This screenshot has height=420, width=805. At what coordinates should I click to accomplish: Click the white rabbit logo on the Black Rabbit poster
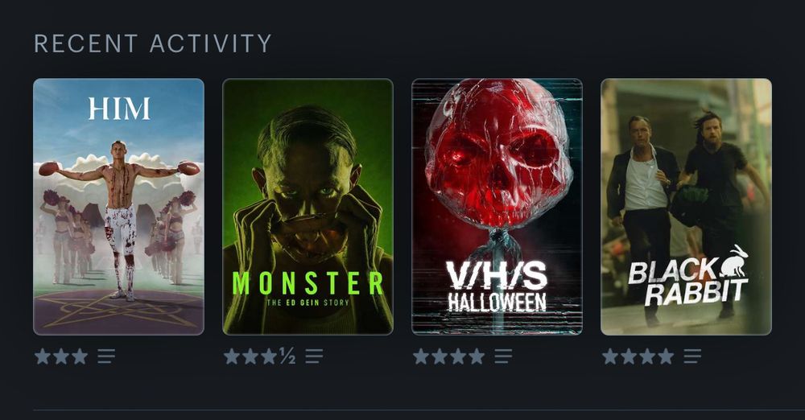(734, 261)
